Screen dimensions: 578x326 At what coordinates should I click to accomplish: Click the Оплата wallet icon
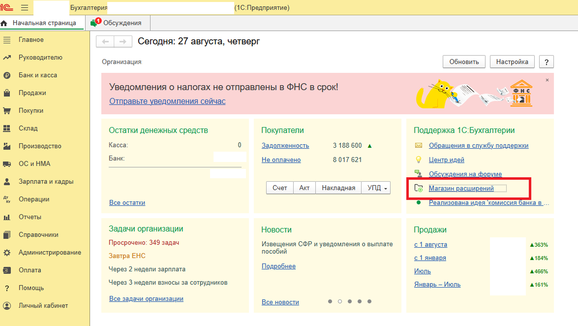point(7,270)
